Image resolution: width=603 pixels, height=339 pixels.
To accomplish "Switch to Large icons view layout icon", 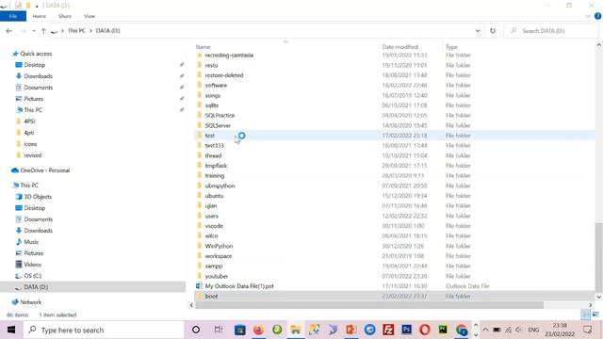I will (x=595, y=315).
